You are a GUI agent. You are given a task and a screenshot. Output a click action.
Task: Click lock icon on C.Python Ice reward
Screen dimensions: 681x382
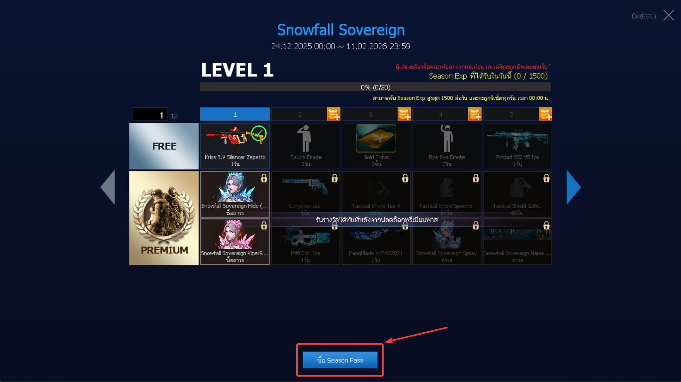[334, 178]
